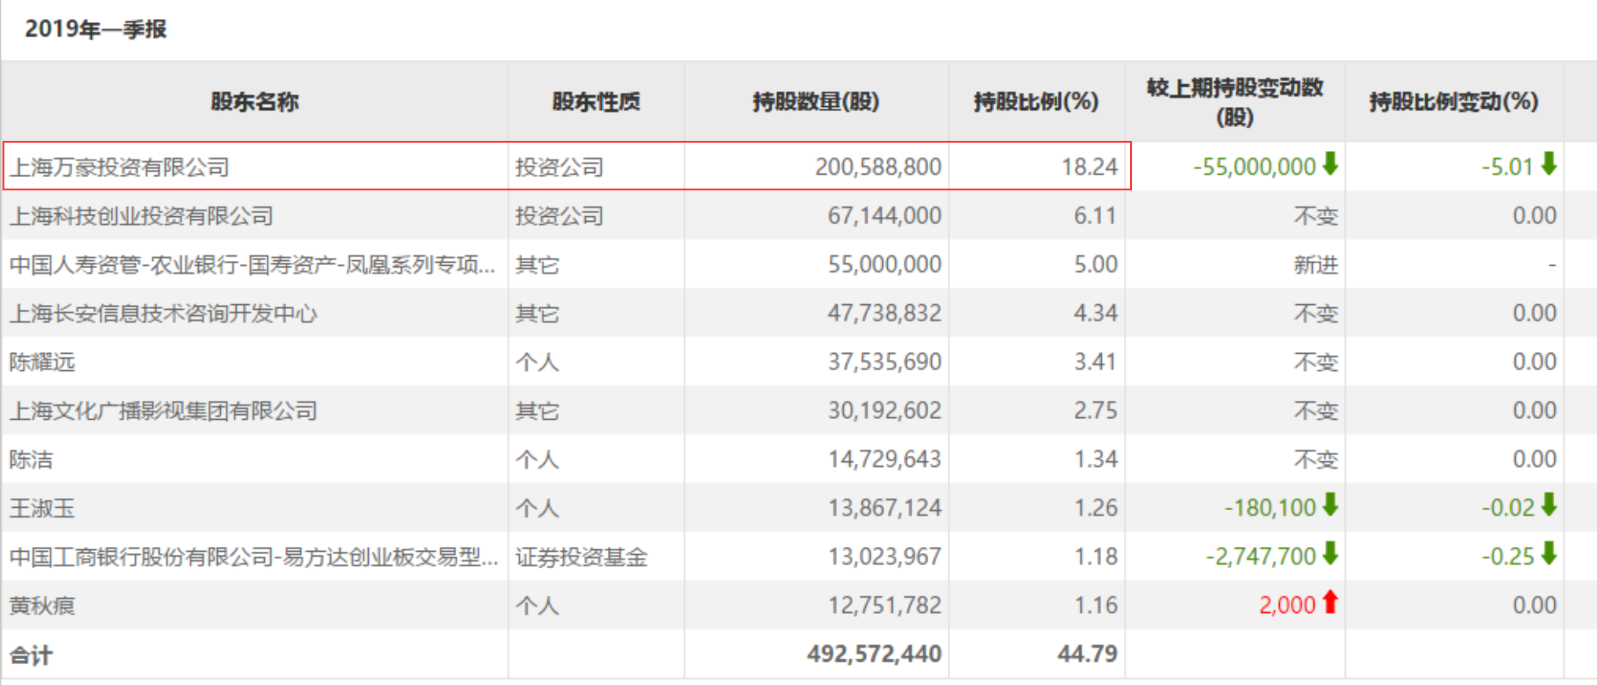Click the 股东名称 column header
This screenshot has width=1597, height=685.
[254, 101]
